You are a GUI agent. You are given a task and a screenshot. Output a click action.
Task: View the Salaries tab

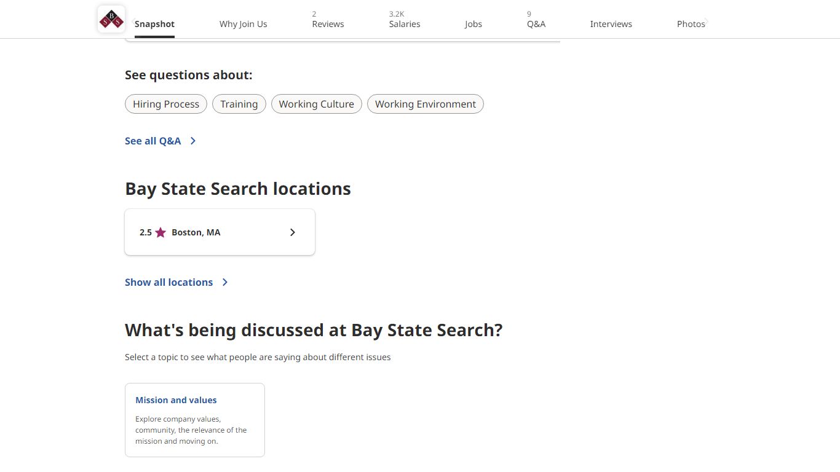405,24
